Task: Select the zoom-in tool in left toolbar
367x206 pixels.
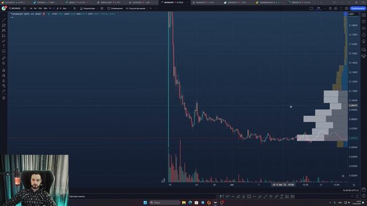Action: pyautogui.click(x=4, y=64)
